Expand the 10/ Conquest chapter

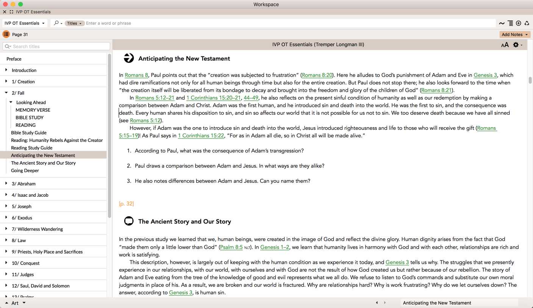click(x=6, y=263)
